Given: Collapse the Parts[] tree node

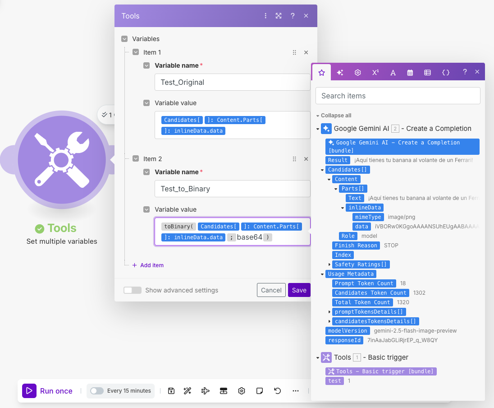Looking at the screenshot, I should tap(336, 189).
